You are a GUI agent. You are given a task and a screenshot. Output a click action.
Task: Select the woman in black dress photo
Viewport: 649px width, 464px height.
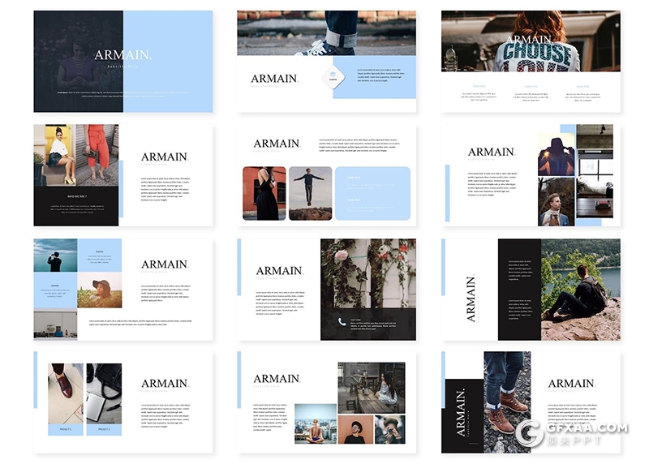click(264, 193)
